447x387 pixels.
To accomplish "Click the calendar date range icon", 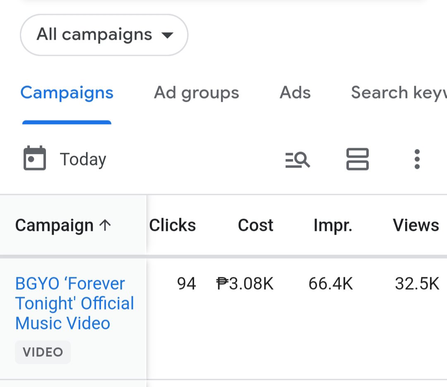I will point(34,158).
